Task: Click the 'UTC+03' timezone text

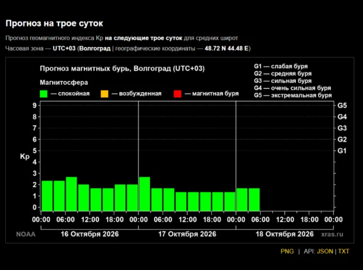Action: point(64,49)
